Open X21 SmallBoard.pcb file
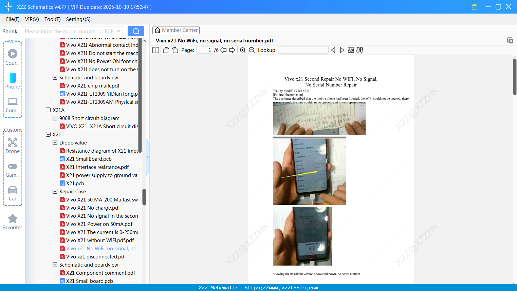Screen dimensions: 517x291 (x=88, y=159)
